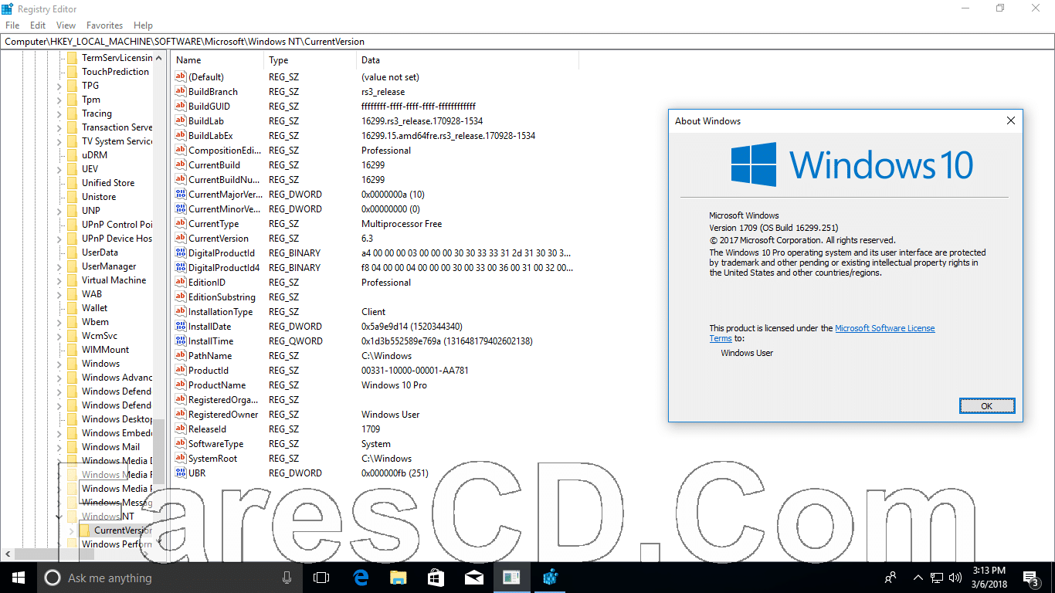Open the Action Center notifications icon
The width and height of the screenshot is (1055, 593).
click(1032, 578)
